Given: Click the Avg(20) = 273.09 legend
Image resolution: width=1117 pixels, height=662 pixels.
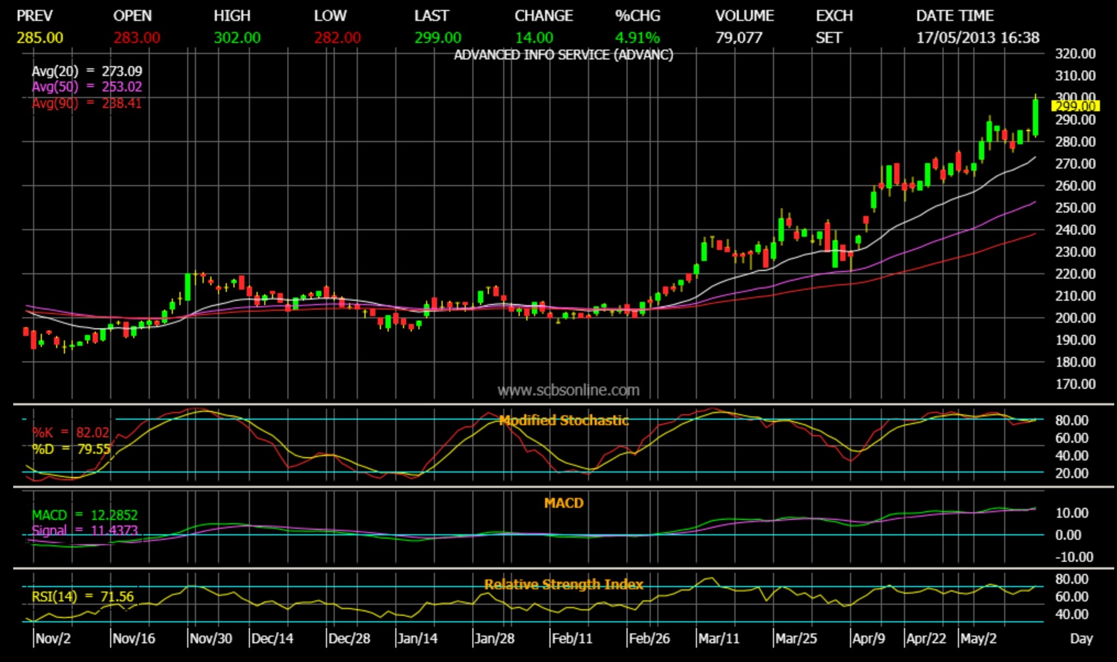Looking at the screenshot, I should (87, 72).
